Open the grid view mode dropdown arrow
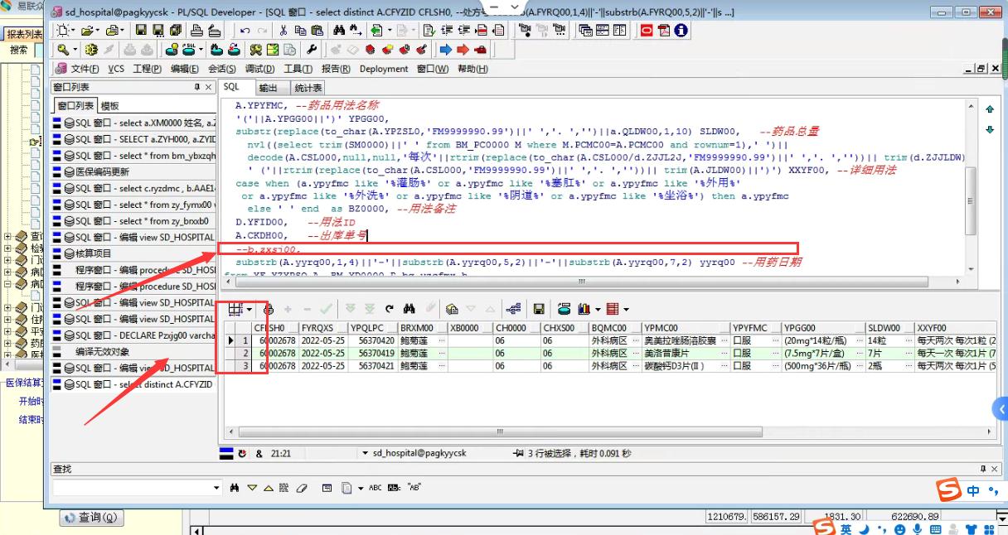 click(249, 309)
